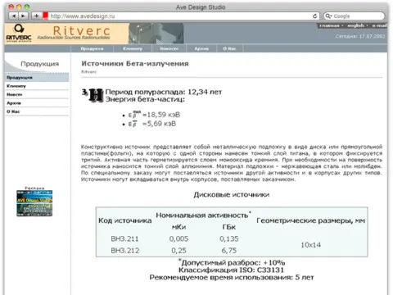
Task: Open Новости in the top navigation bar
Action: coord(169,48)
